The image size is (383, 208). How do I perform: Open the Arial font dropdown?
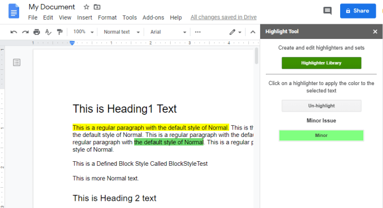(168, 32)
